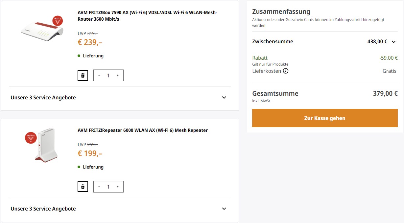Click the FRITZ!Repeater product image
The image size is (404, 223).
pos(46,146)
